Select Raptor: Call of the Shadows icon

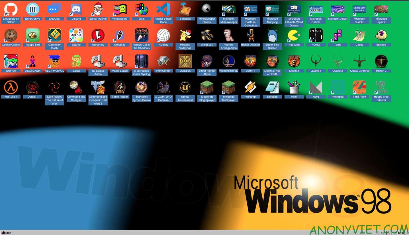[x=142, y=35]
